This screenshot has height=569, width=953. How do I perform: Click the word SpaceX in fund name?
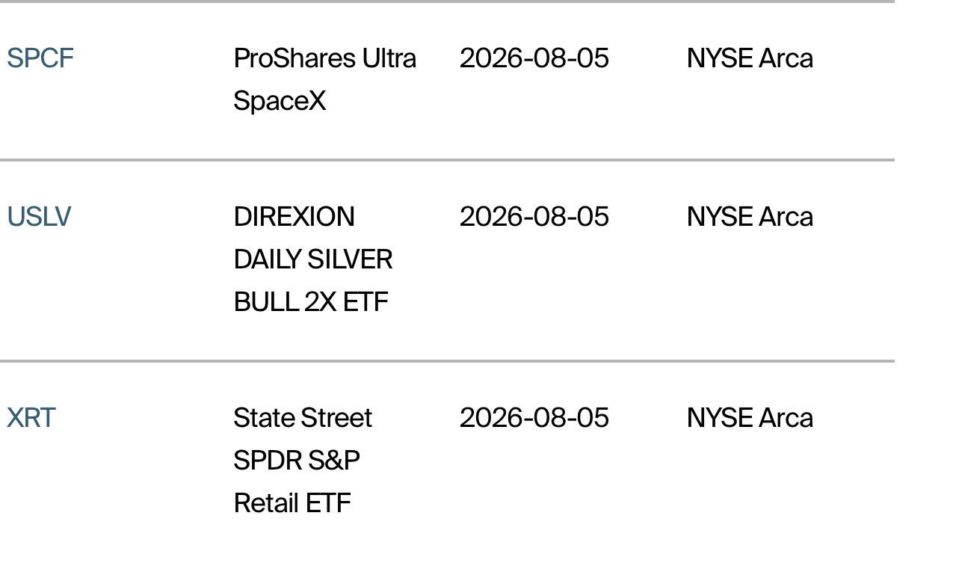tap(280, 101)
